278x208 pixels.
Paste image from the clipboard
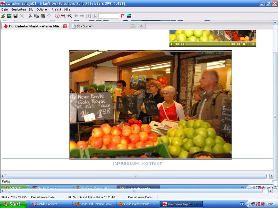click(43, 16)
